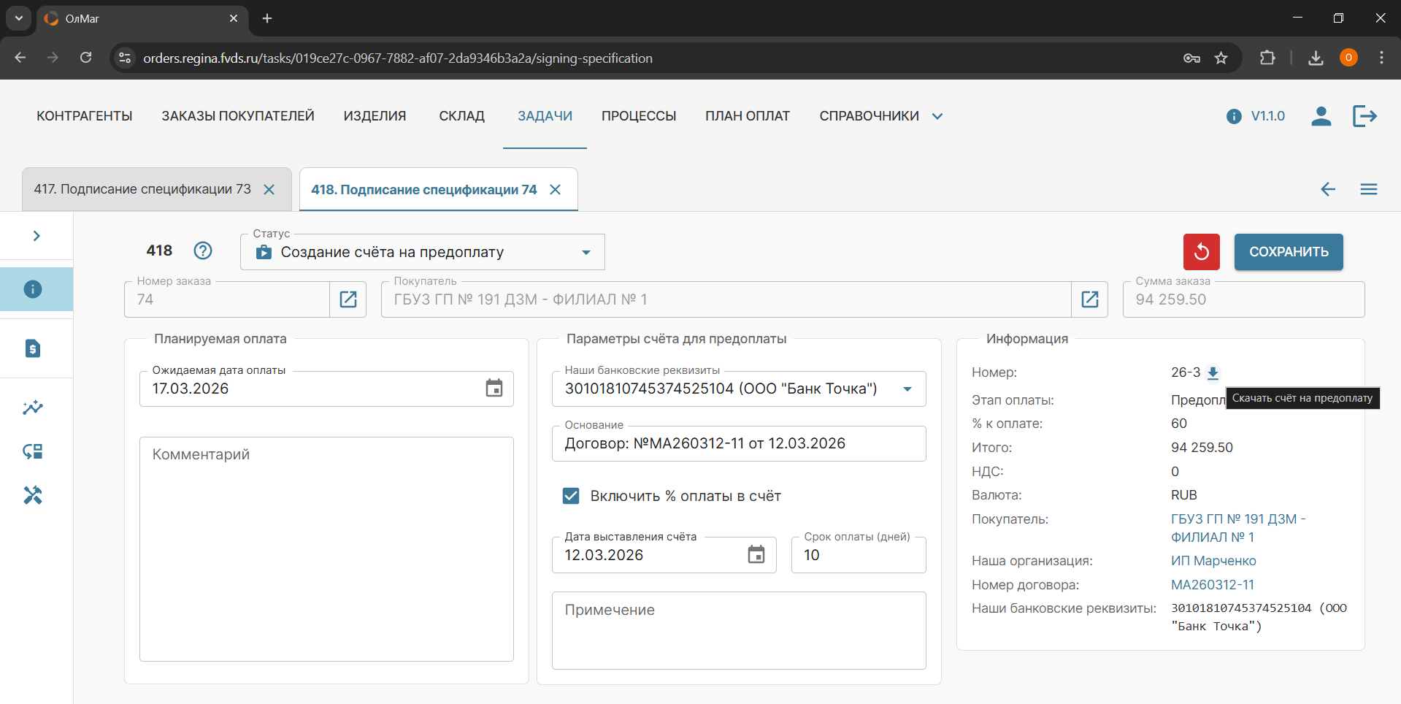Expand the Статус dropdown
The height and width of the screenshot is (704, 1401).
click(586, 253)
